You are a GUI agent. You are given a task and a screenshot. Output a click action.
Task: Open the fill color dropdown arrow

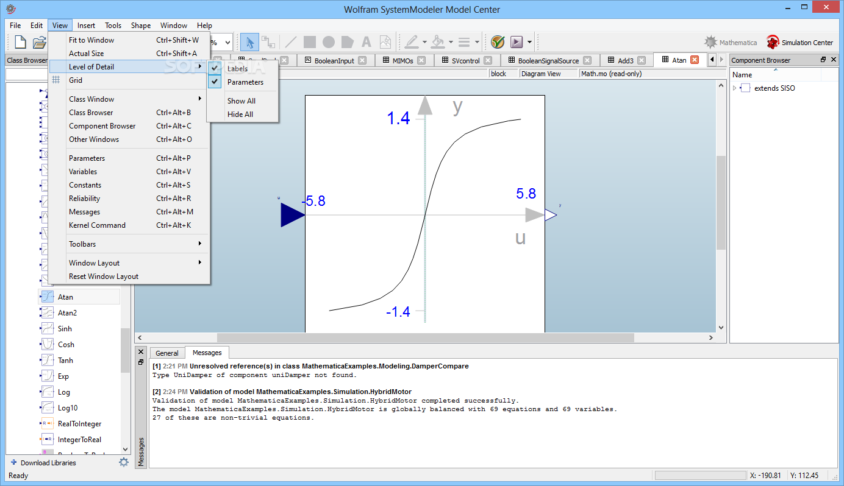click(x=451, y=43)
